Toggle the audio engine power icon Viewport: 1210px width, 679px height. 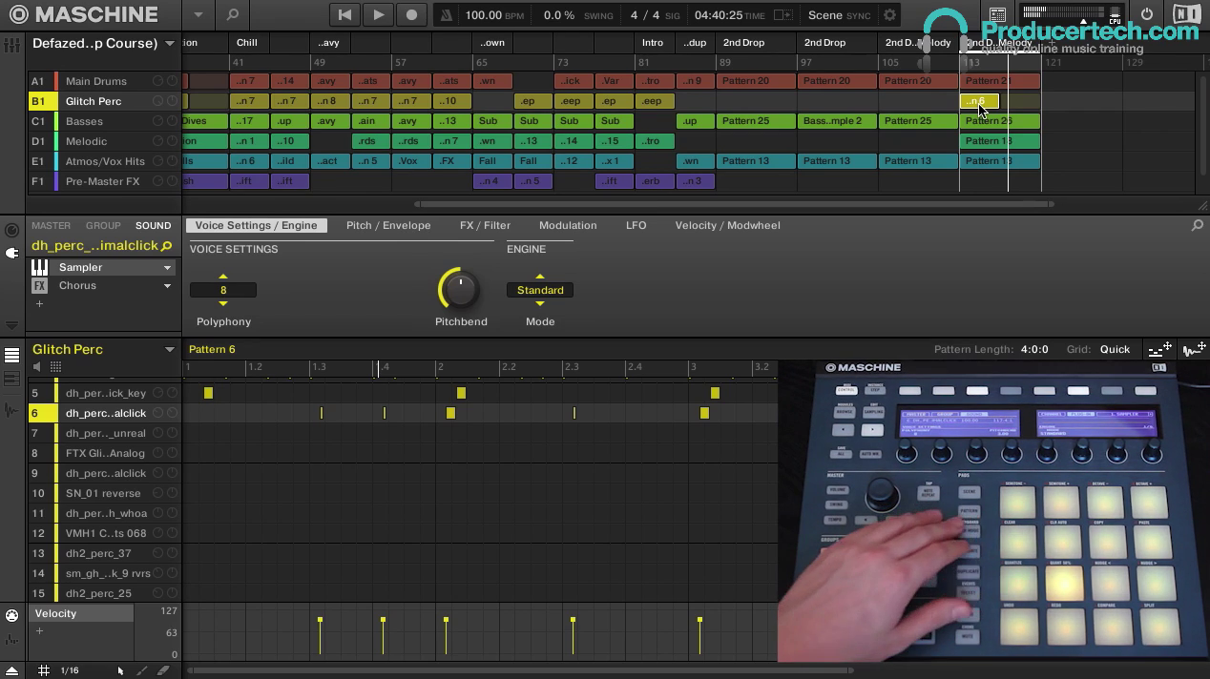[x=1147, y=14]
